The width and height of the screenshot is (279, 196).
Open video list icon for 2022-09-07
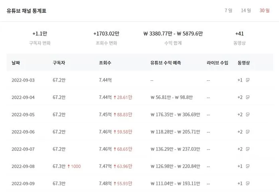pos(248,149)
